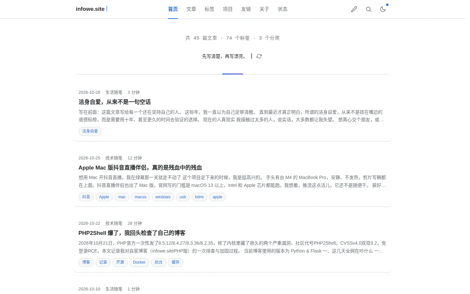Open article 洁身自爱，从来不是一句空话
This screenshot has width=470, height=294.
[115, 102]
